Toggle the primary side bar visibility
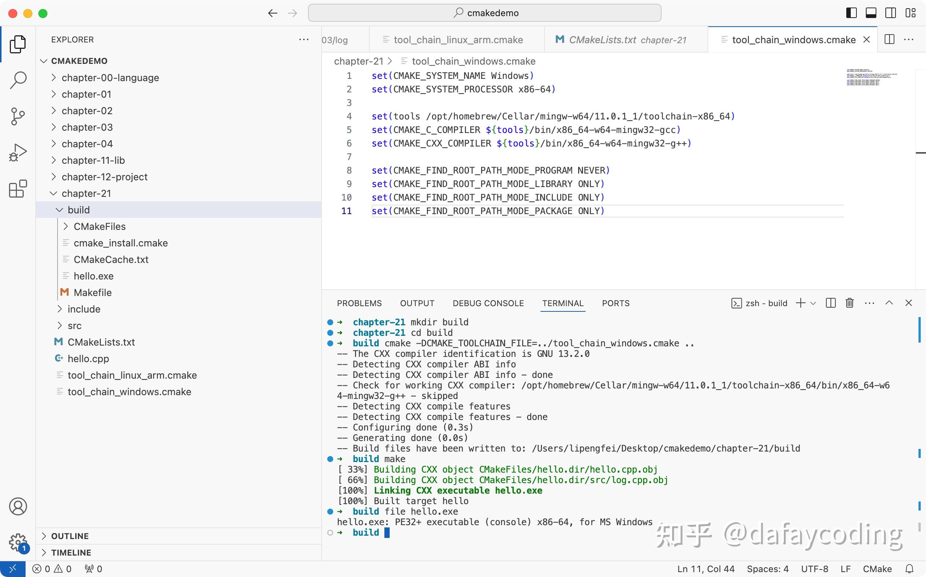Screen dimensions: 926x577 [x=851, y=13]
